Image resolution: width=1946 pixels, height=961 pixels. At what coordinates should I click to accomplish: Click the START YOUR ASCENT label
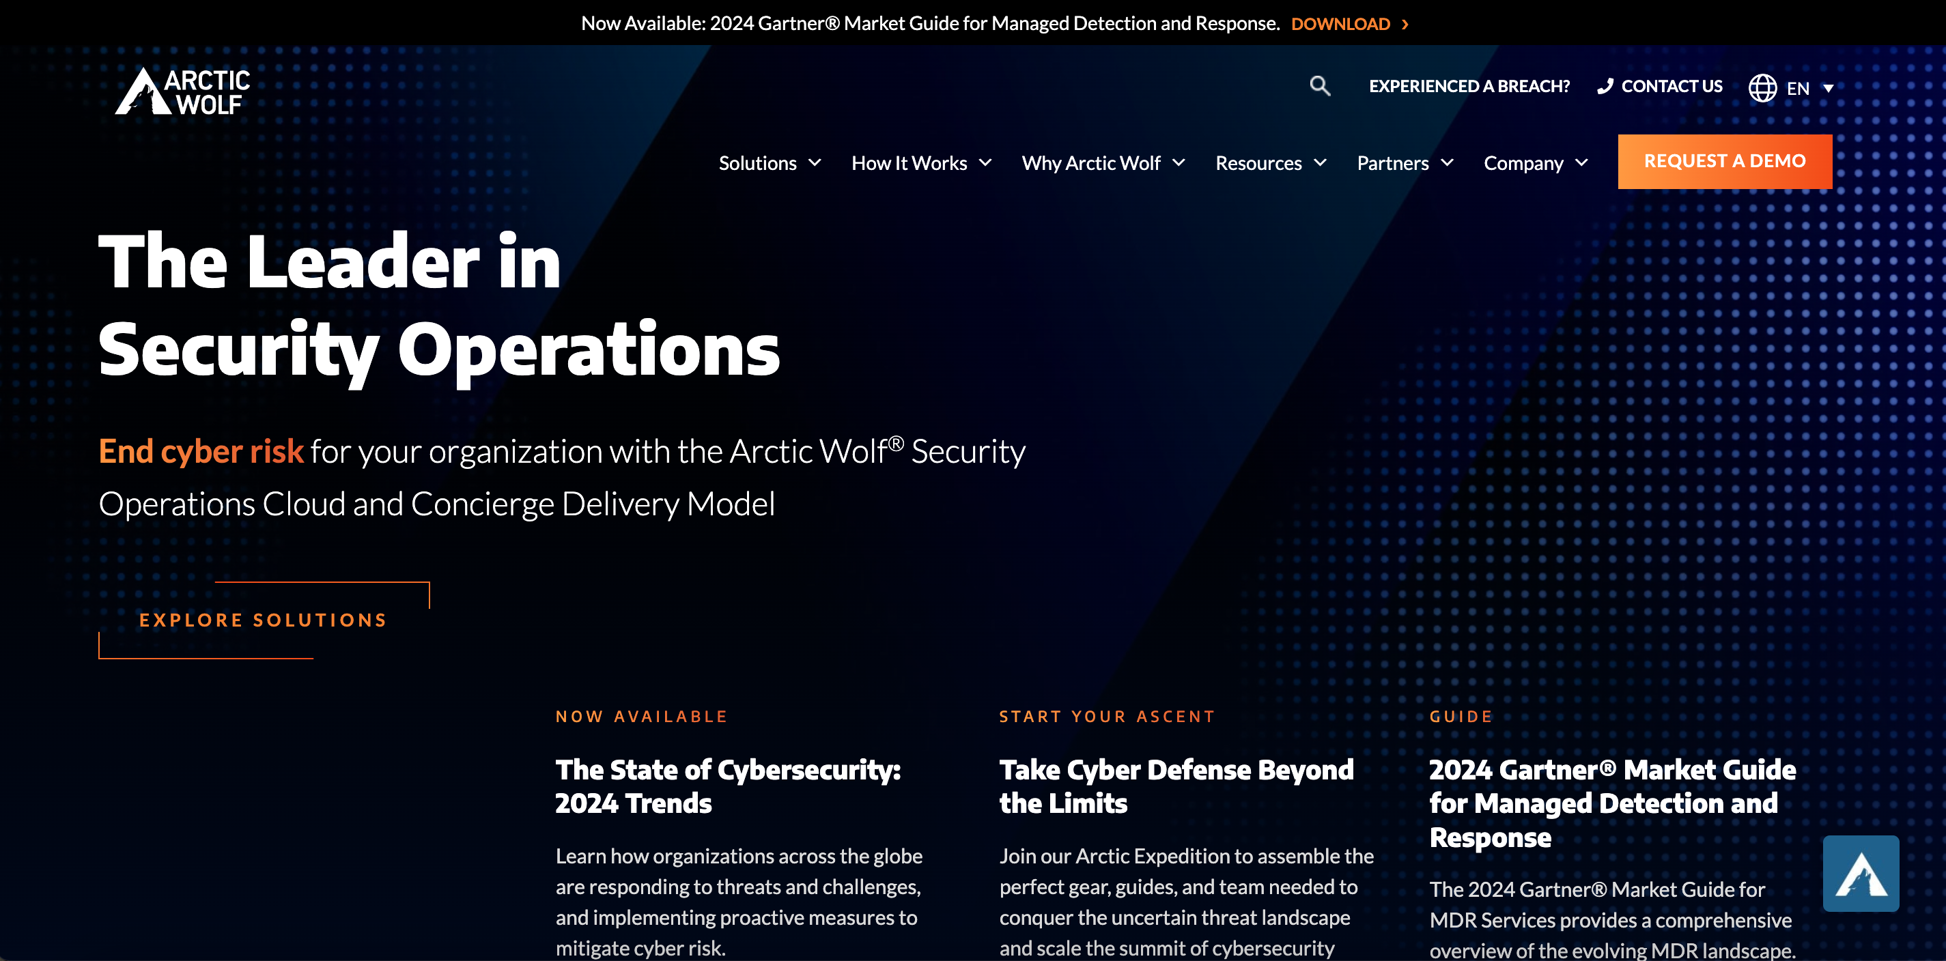click(1107, 717)
